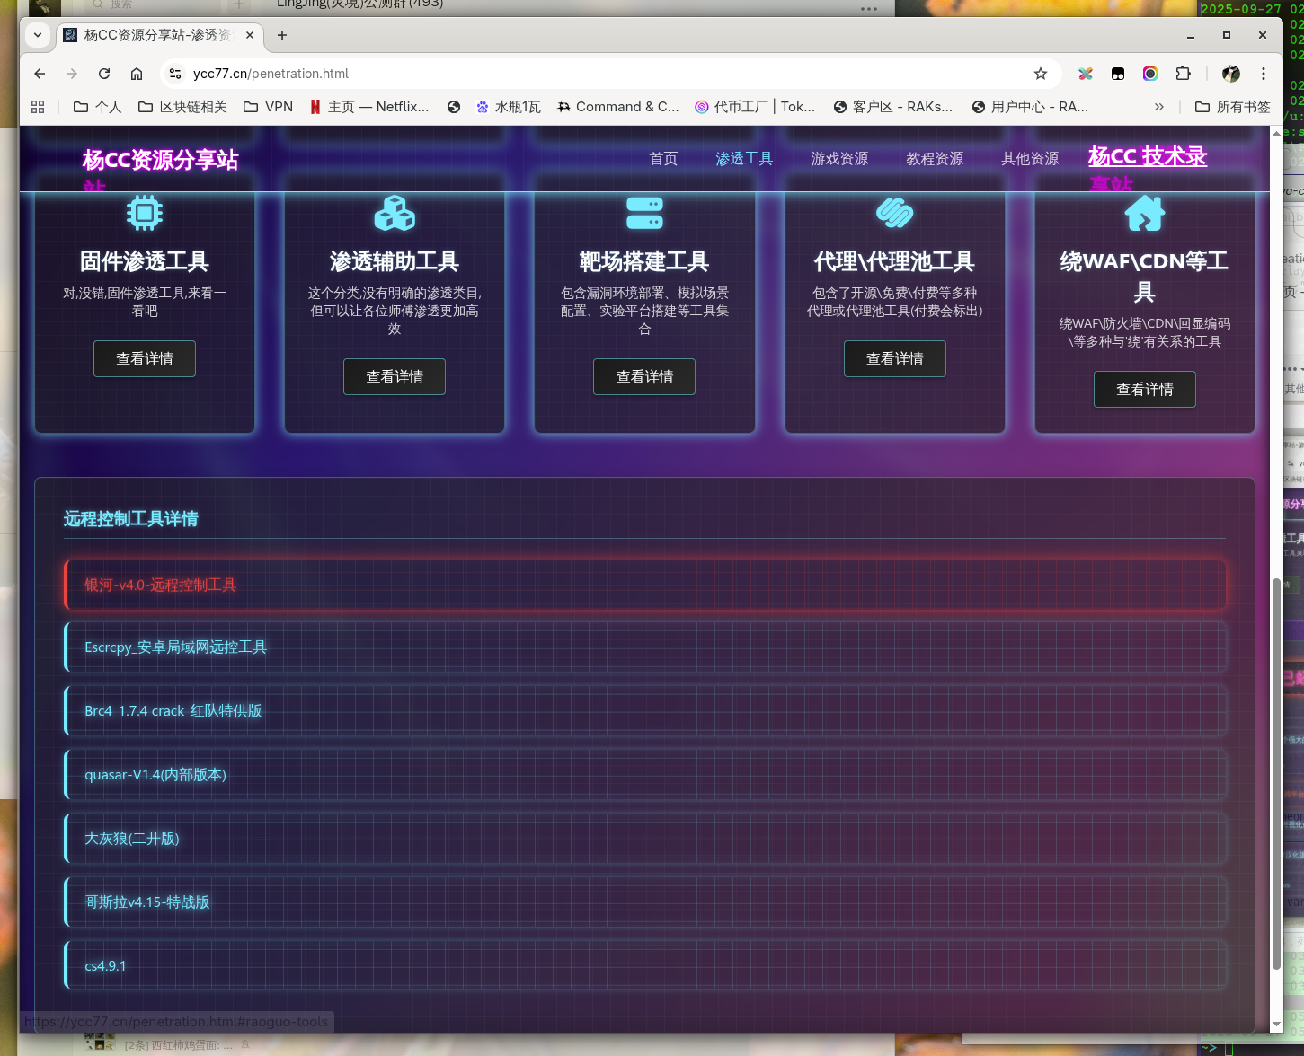Open the Command & C... bookmark
The width and height of the screenshot is (1304, 1056).
point(618,107)
